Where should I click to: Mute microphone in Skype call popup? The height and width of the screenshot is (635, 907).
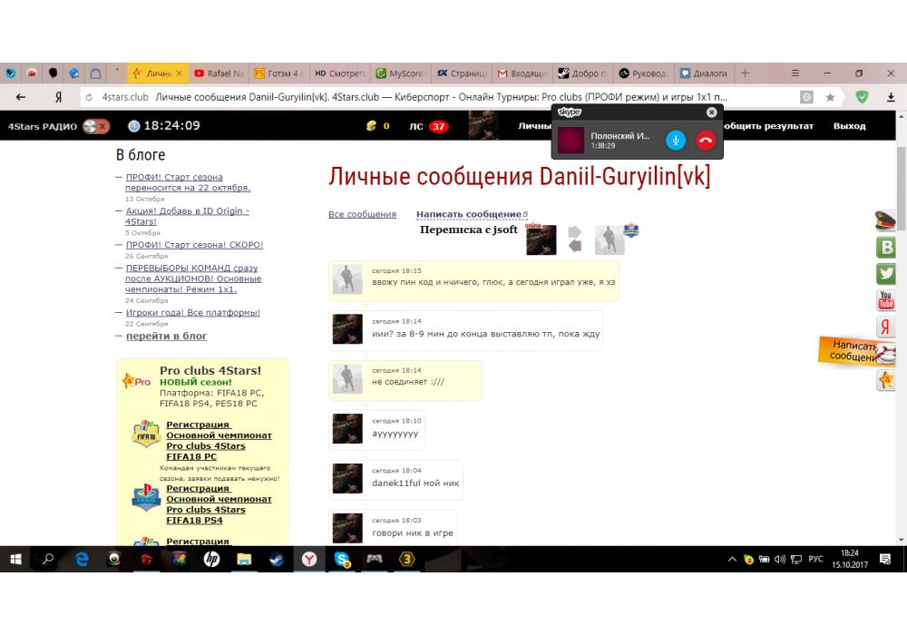[x=676, y=140]
